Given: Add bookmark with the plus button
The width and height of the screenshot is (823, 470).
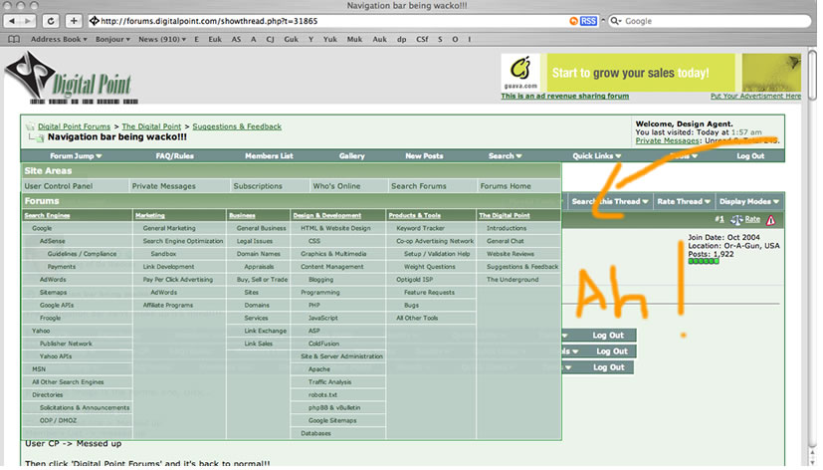Looking at the screenshot, I should pos(74,21).
